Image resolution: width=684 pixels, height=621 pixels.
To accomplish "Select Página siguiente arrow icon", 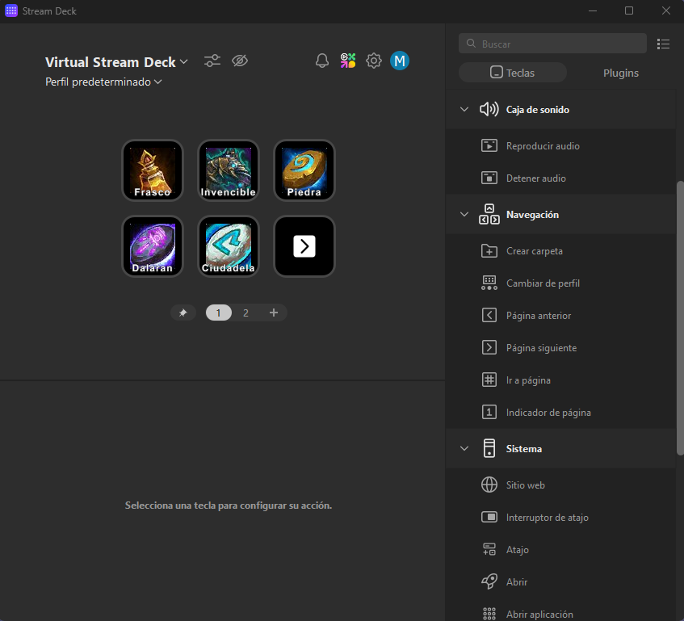I will (489, 347).
